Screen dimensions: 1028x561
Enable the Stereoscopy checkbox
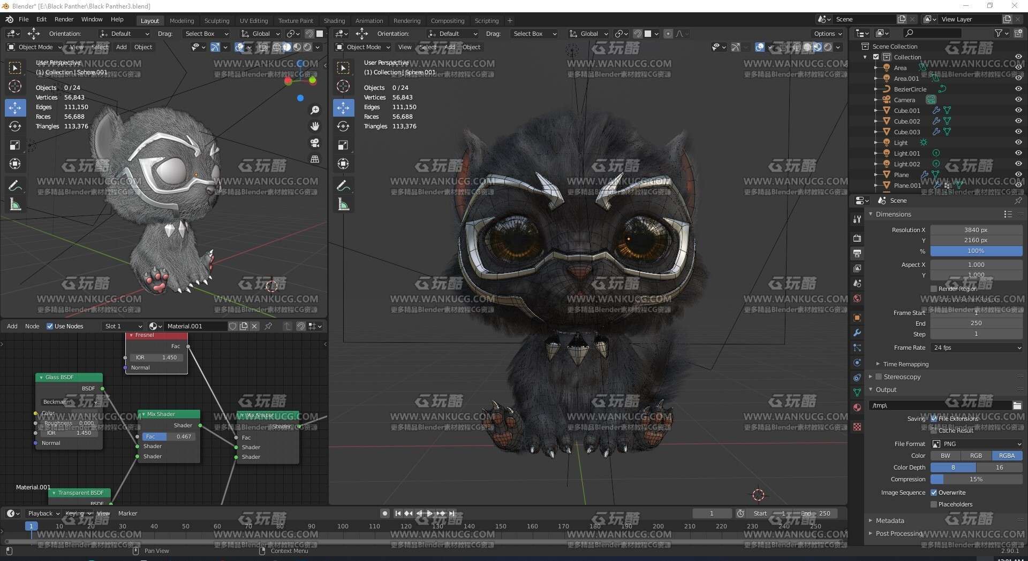click(879, 376)
